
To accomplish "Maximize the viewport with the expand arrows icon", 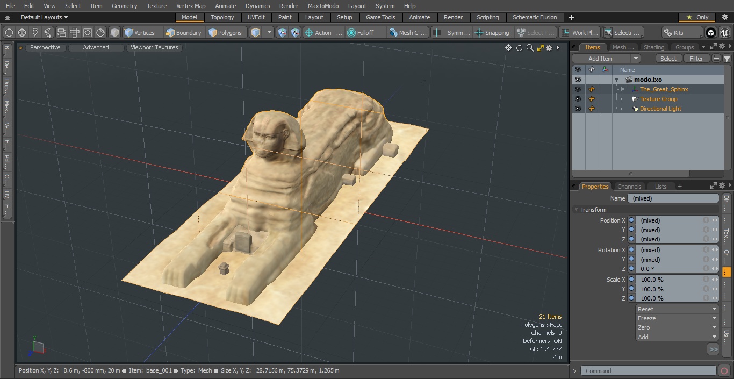I will coord(540,48).
